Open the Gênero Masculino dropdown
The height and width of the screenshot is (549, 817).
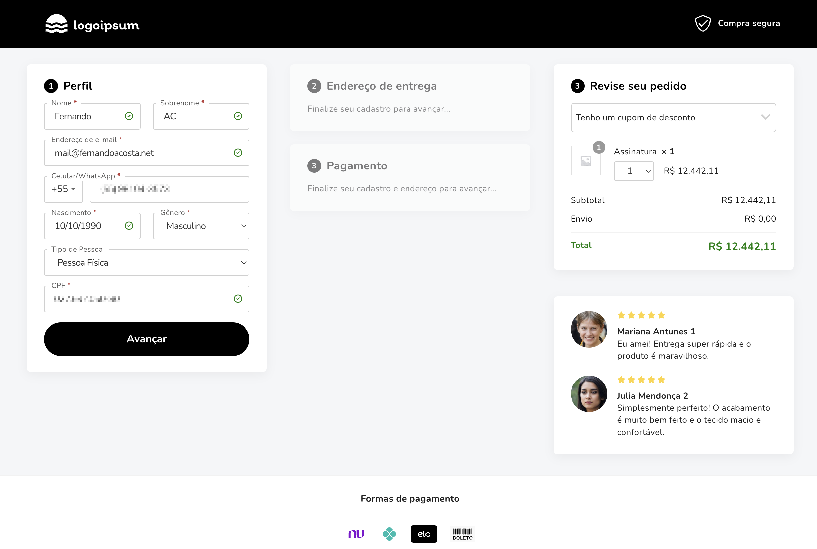click(201, 226)
